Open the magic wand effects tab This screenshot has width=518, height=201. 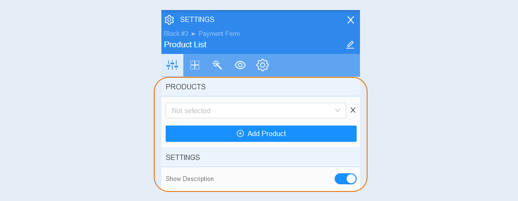point(217,65)
